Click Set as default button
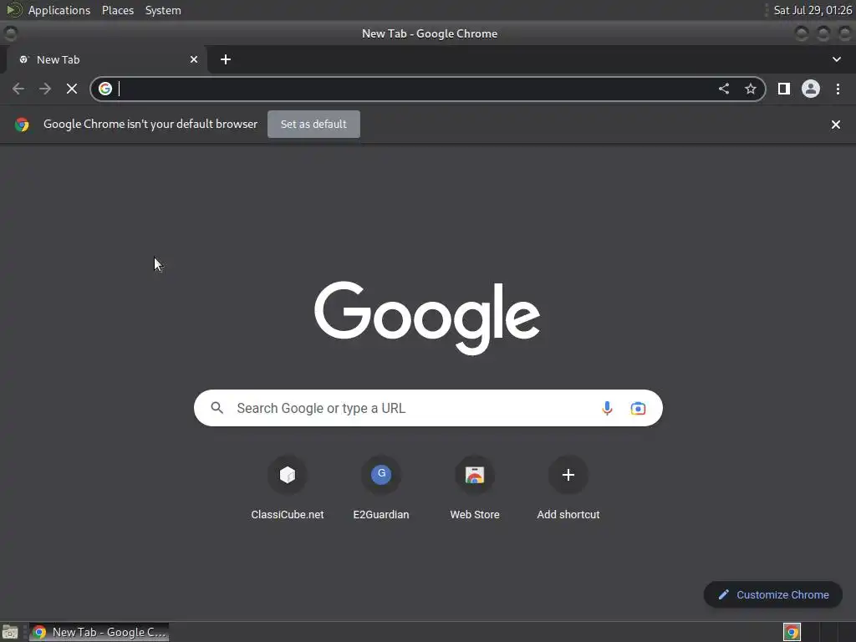856x642 pixels. tap(314, 124)
